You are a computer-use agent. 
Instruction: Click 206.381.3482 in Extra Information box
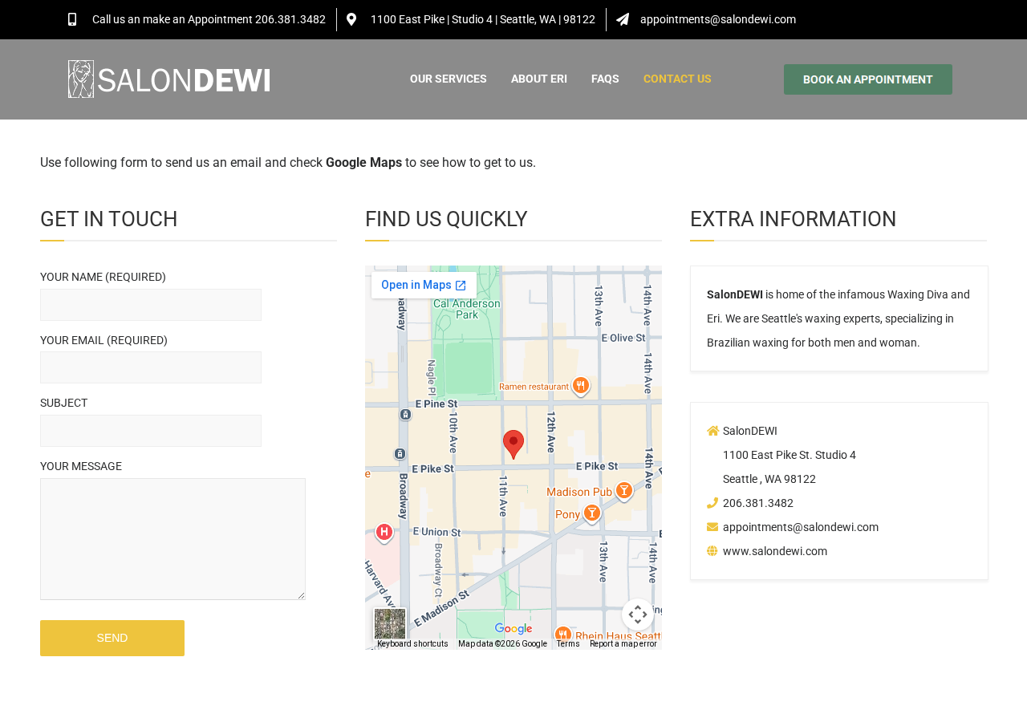[x=758, y=503]
